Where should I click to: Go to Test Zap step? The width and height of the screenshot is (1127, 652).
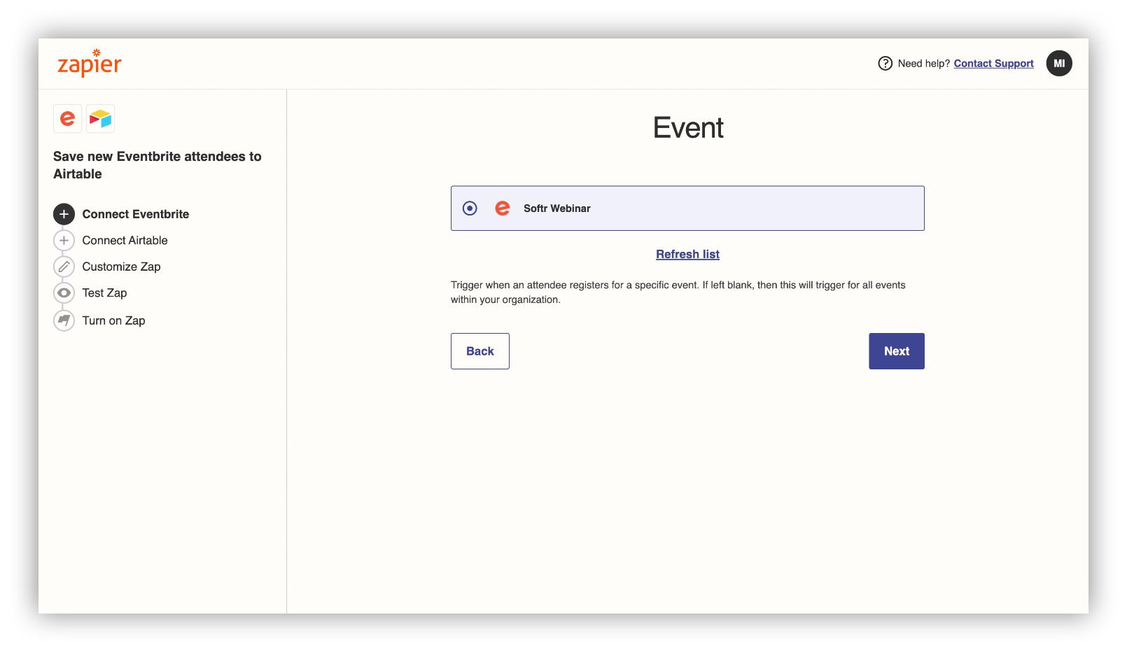coord(104,293)
